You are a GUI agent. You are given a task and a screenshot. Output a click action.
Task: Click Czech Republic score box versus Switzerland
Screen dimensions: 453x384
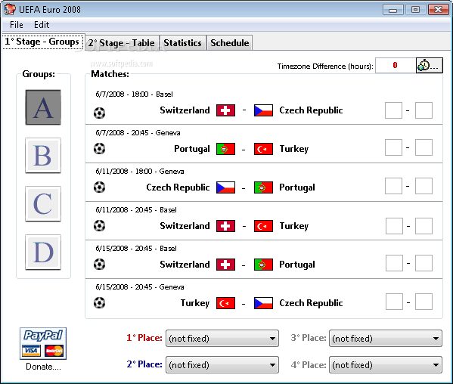[x=424, y=110]
